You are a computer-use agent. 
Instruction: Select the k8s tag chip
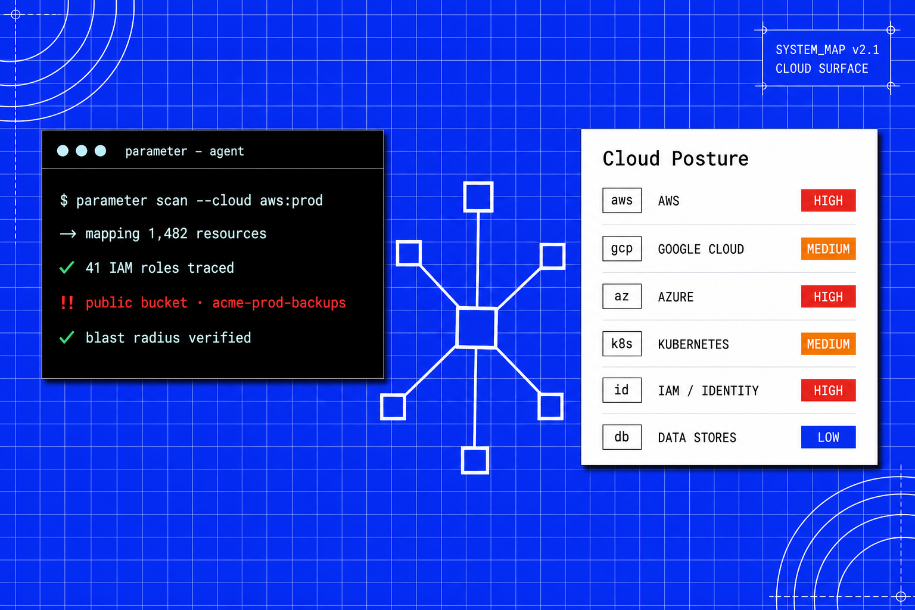click(x=622, y=344)
